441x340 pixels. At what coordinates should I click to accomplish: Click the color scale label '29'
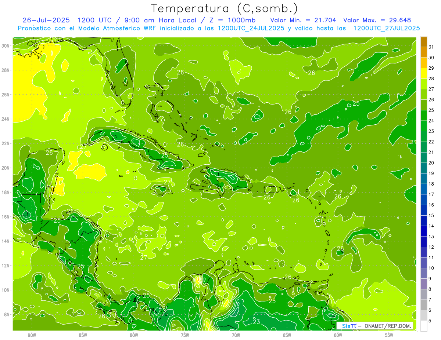tap(431, 68)
